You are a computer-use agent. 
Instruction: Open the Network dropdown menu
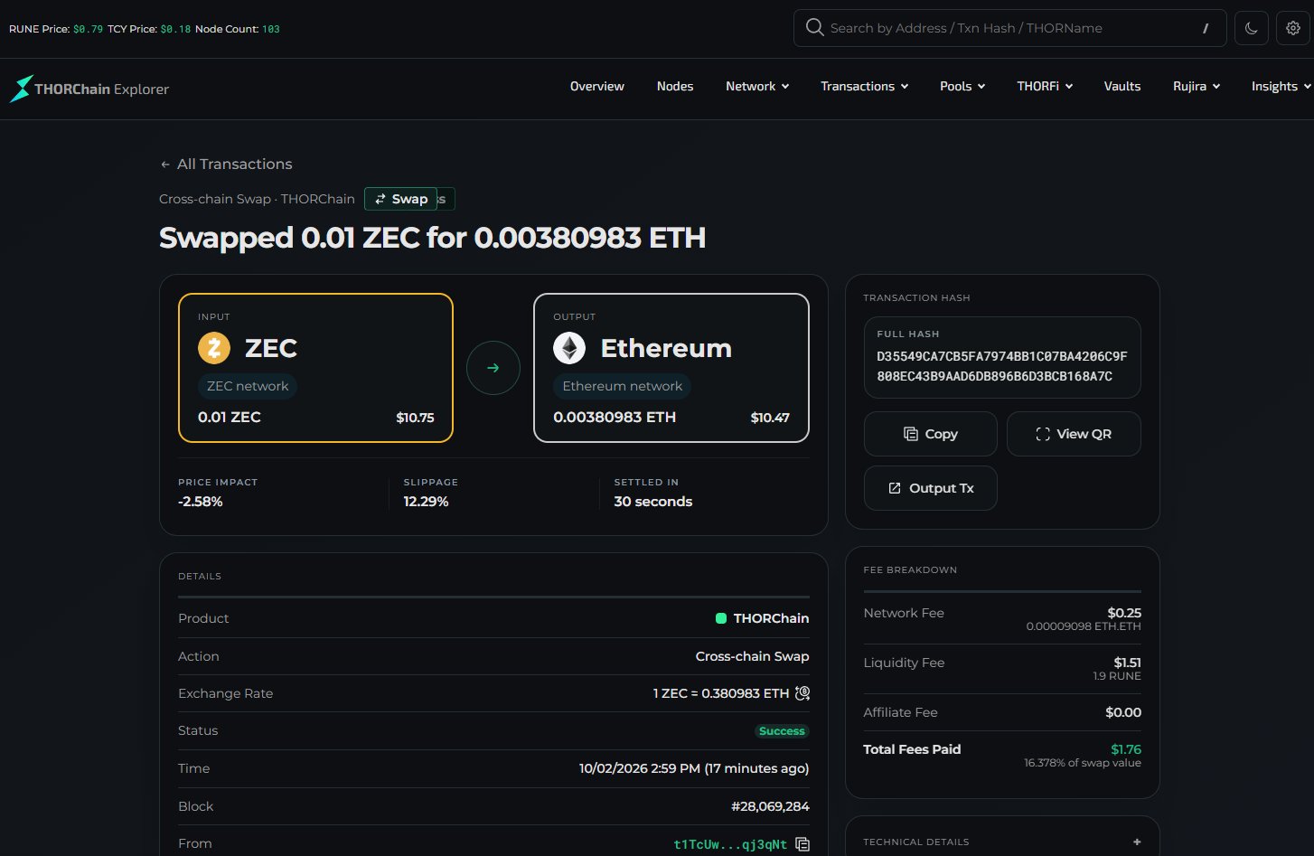(757, 86)
